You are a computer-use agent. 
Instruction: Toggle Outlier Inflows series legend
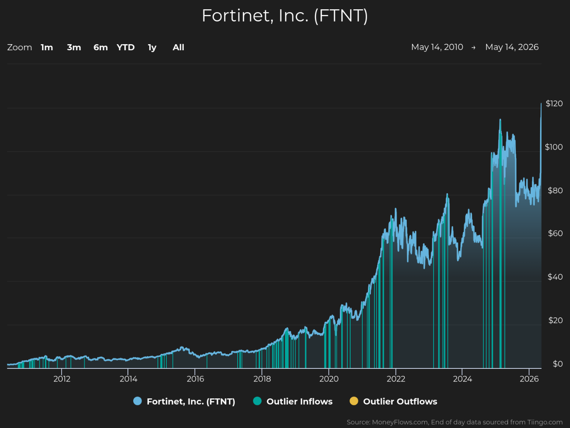pos(293,401)
